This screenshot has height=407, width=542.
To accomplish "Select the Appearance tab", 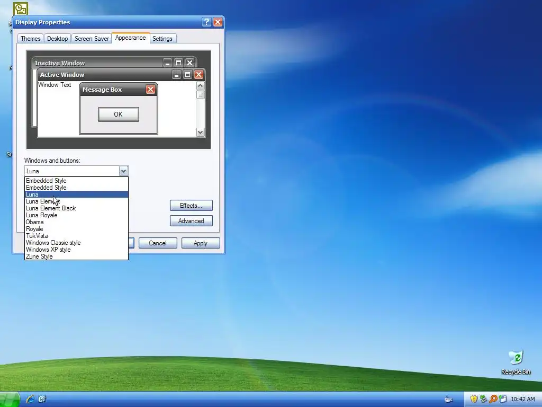I will [131, 38].
